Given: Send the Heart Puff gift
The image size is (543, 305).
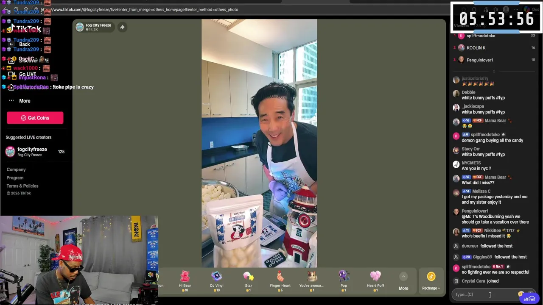Looking at the screenshot, I should click(x=375, y=281).
